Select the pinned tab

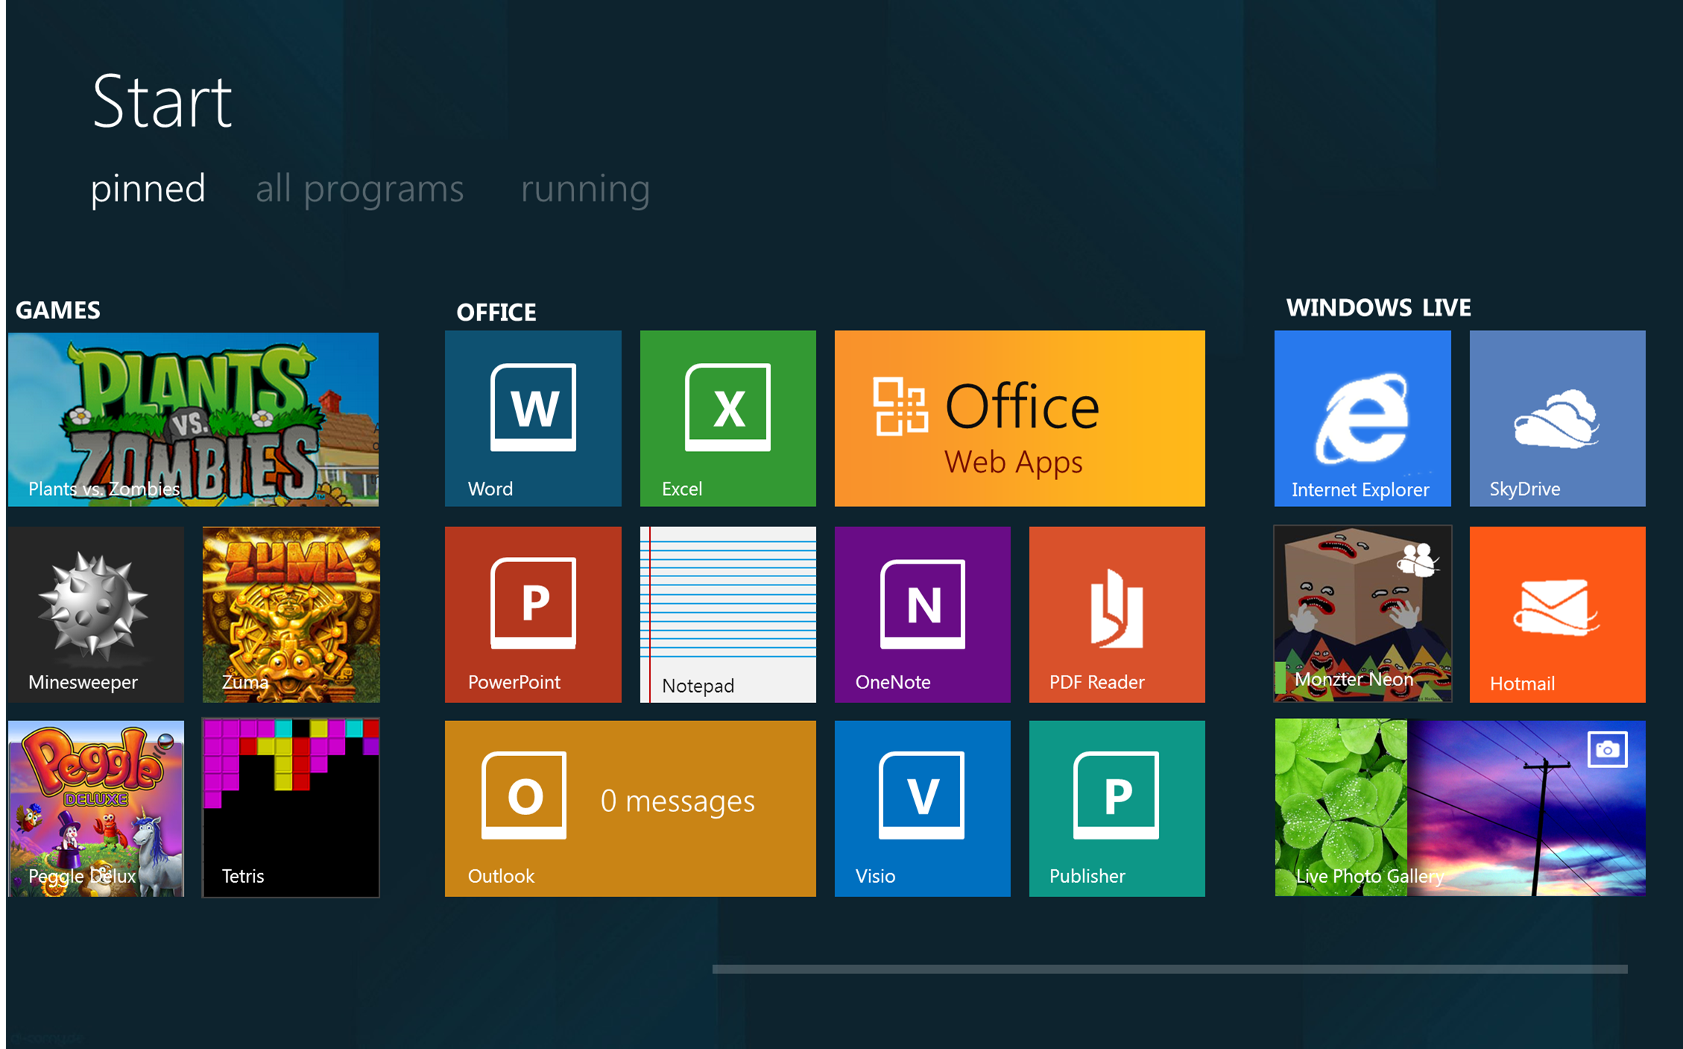point(148,189)
